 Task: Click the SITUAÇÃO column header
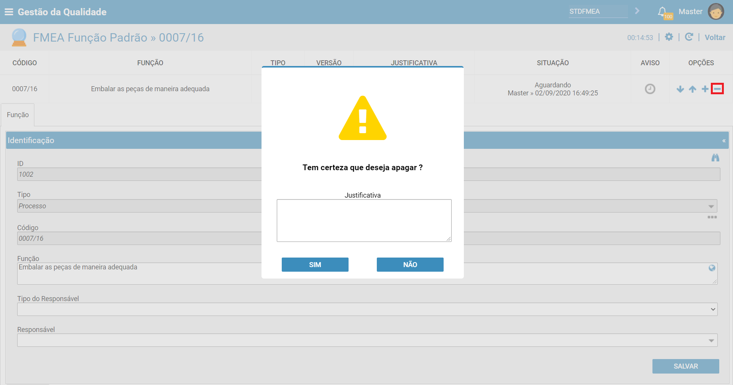pos(553,63)
